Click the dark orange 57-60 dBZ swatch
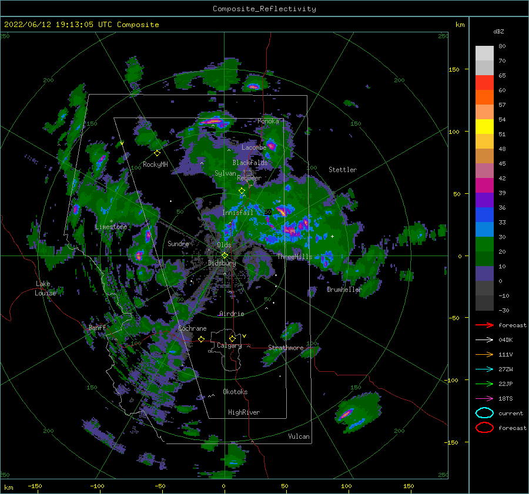The image size is (529, 494). click(x=484, y=98)
